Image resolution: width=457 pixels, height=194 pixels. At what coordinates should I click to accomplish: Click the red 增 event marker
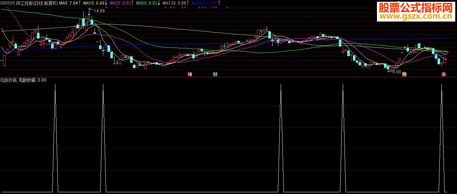coord(190,74)
